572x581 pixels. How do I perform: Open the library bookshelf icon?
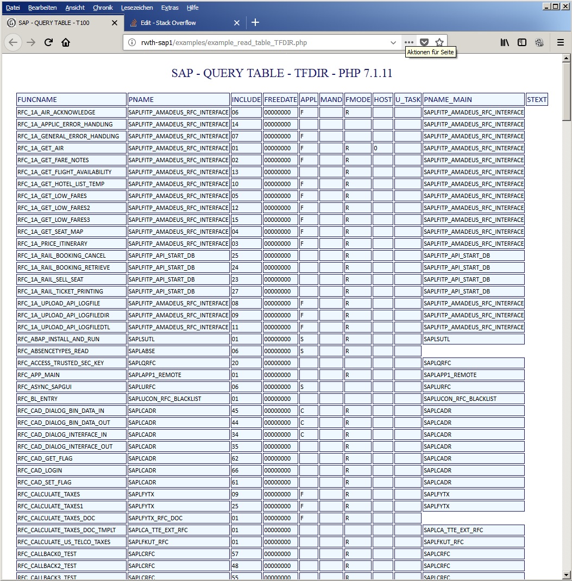[x=505, y=42]
